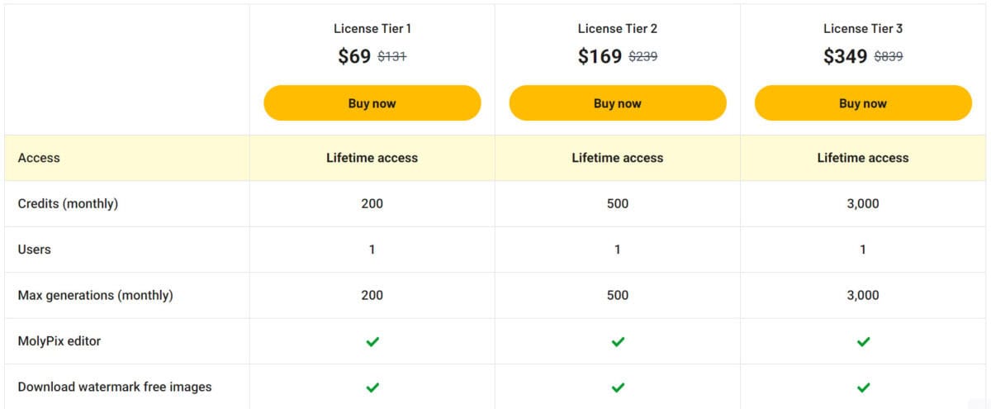Click the Credits (monthly) row label
Screen dimensions: 991x409
tap(68, 204)
